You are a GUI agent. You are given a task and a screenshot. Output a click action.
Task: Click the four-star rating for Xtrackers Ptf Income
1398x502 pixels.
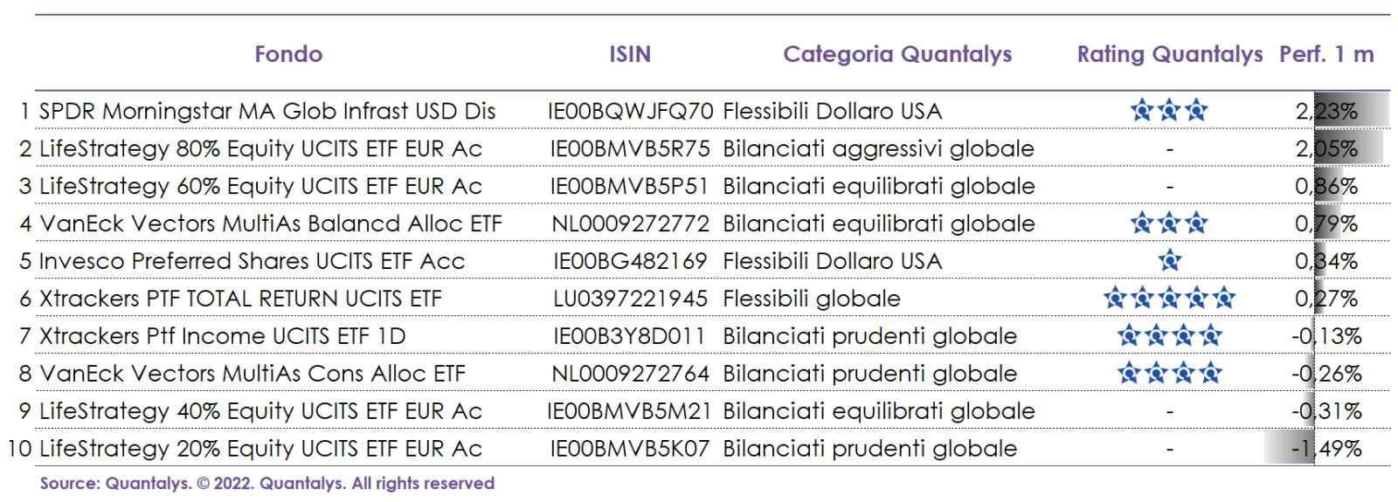point(1169,335)
